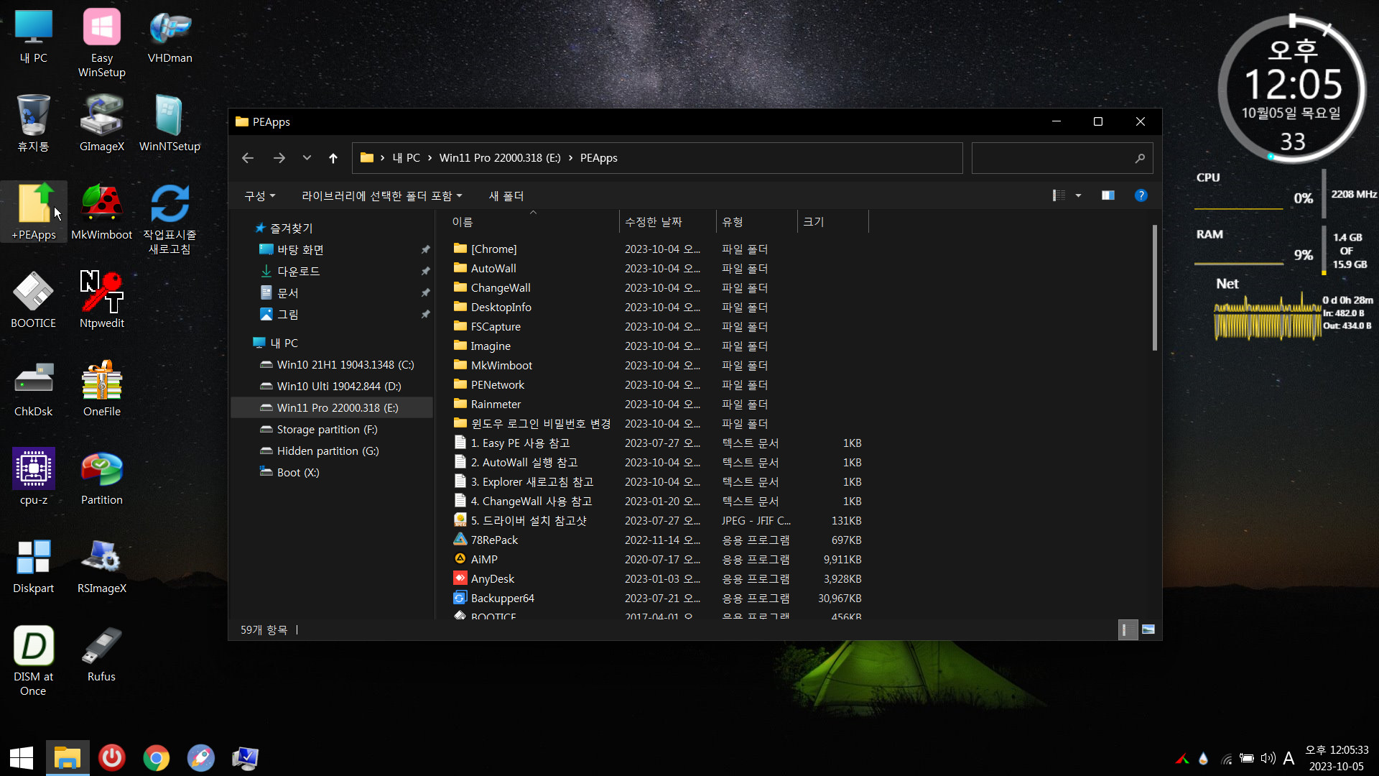Select the cpu-z desktop icon

(34, 477)
